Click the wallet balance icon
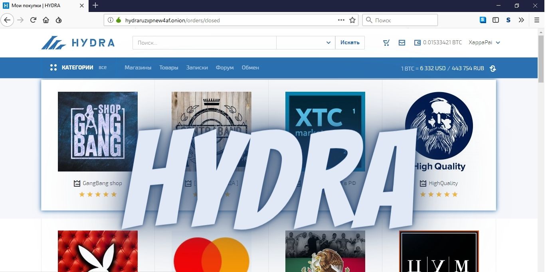546x272 pixels. 417,43
